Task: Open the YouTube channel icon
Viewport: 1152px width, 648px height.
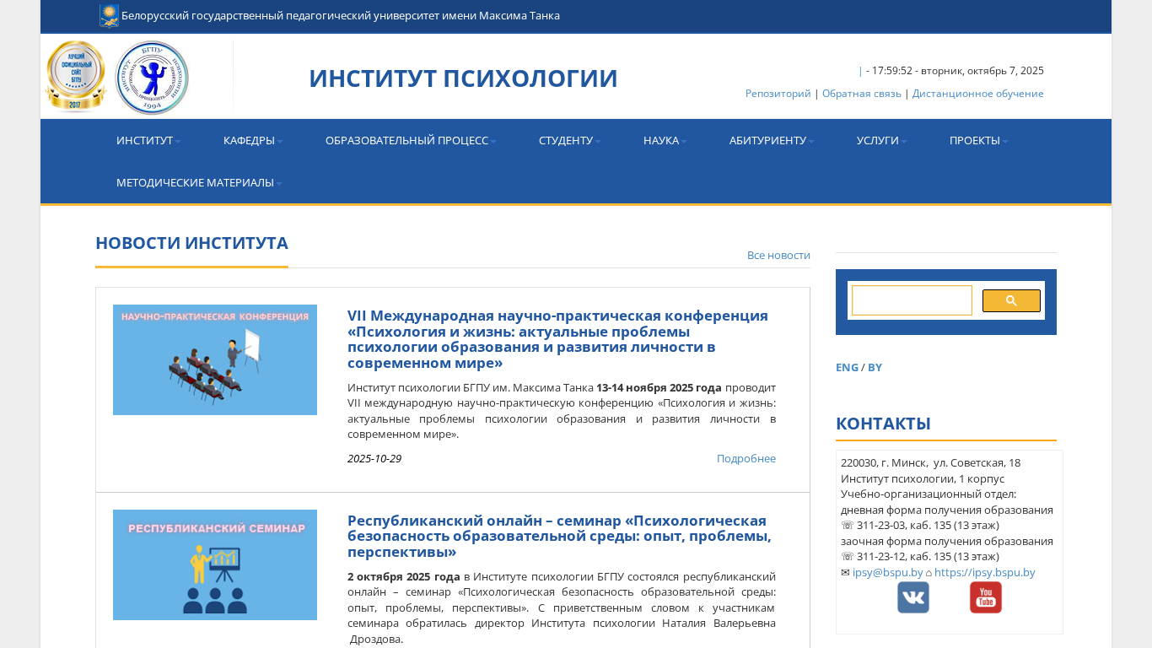Action: tap(986, 597)
